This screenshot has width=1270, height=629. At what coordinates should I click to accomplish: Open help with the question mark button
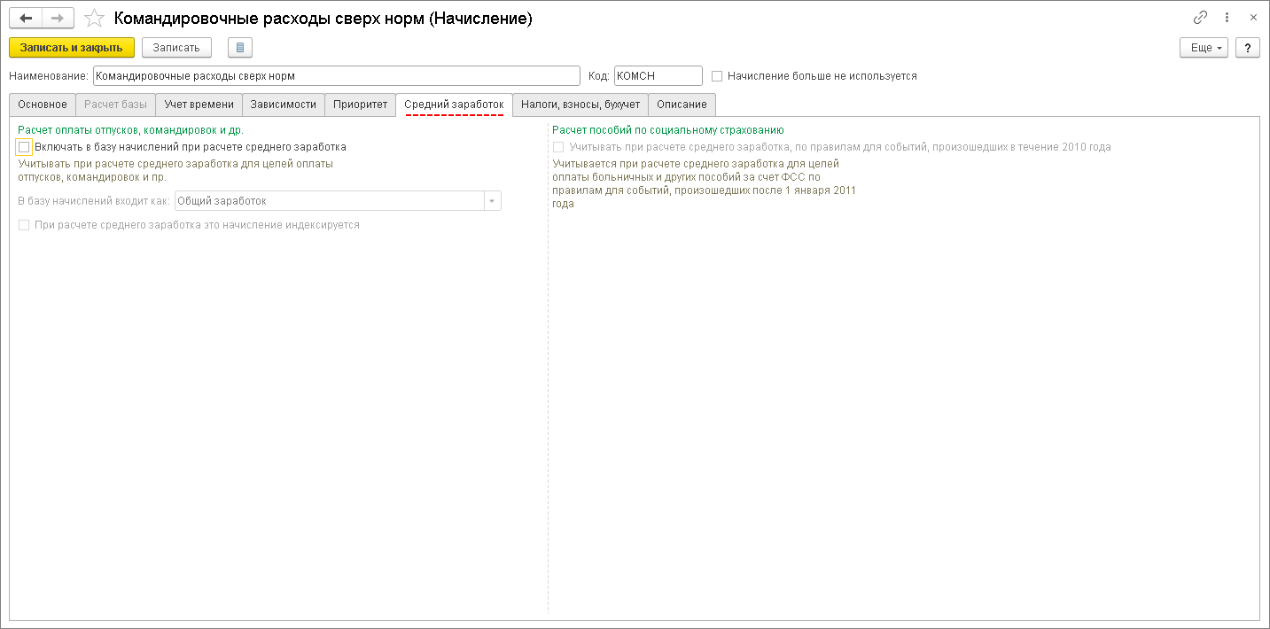click(1248, 48)
